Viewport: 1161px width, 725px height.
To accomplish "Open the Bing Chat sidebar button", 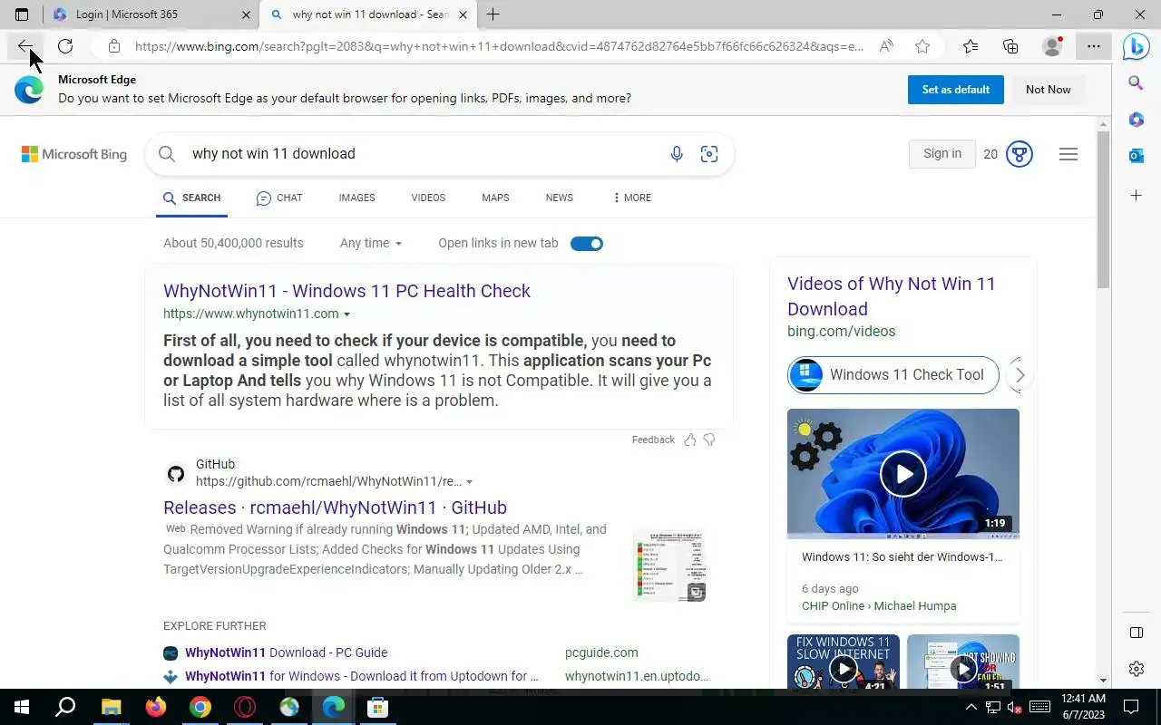I will click(1136, 46).
